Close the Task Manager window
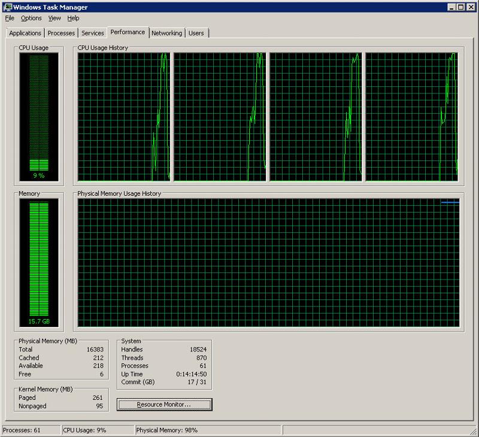 pyautogui.click(x=471, y=7)
